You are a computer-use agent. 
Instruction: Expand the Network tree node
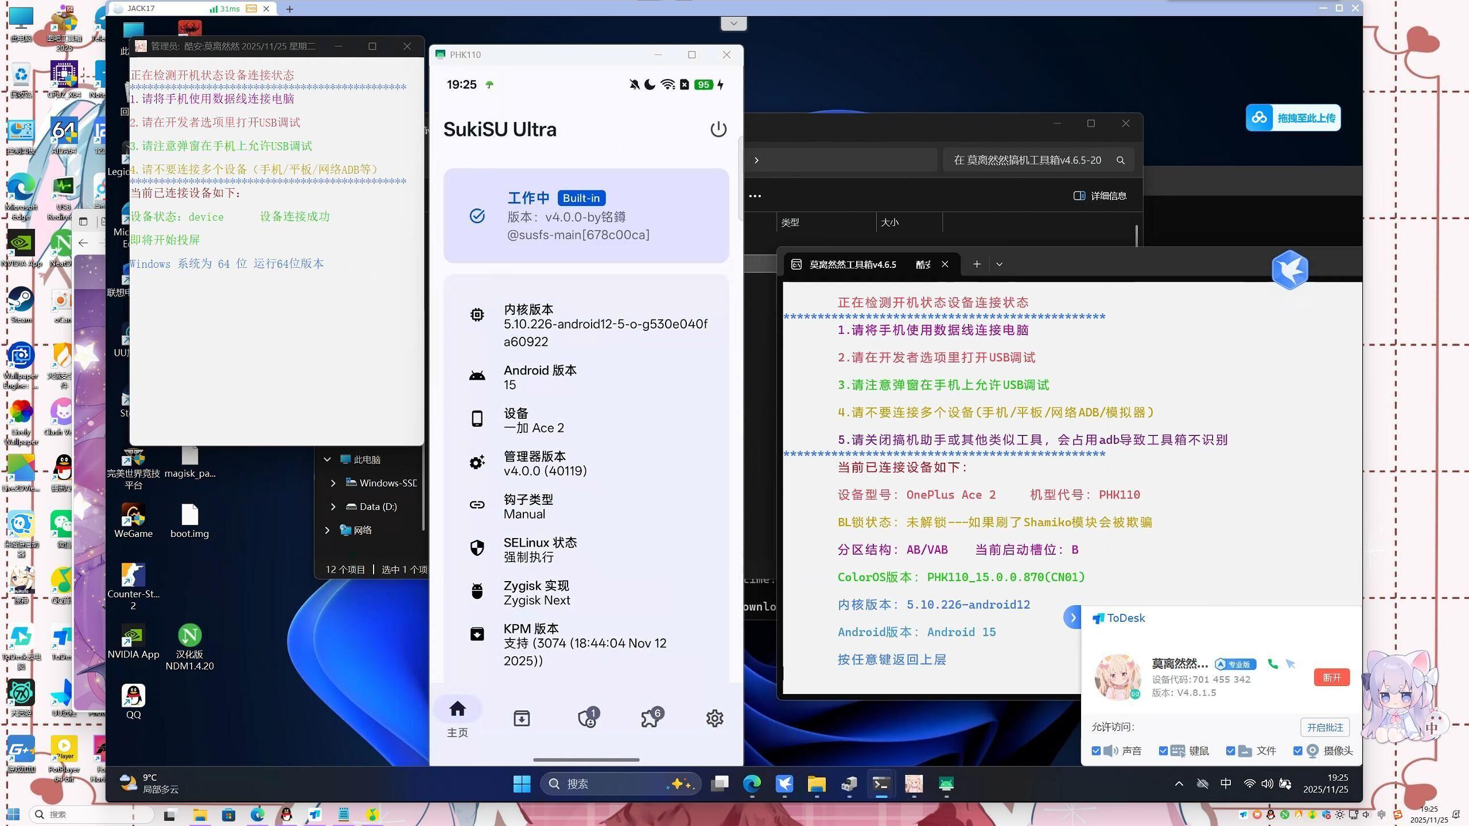click(327, 530)
